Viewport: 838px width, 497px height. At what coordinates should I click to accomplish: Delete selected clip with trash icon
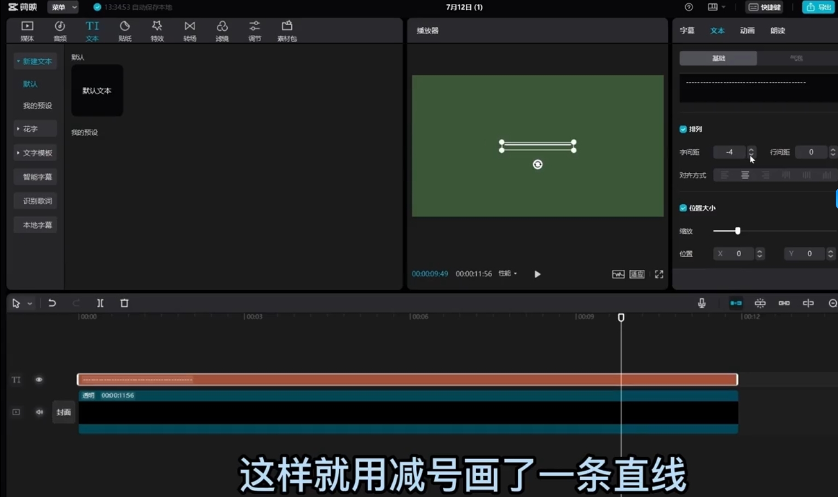[124, 303]
